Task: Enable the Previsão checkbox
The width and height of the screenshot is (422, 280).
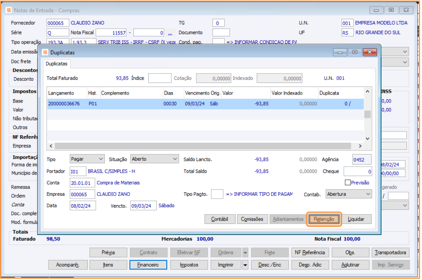Action: coord(347,182)
